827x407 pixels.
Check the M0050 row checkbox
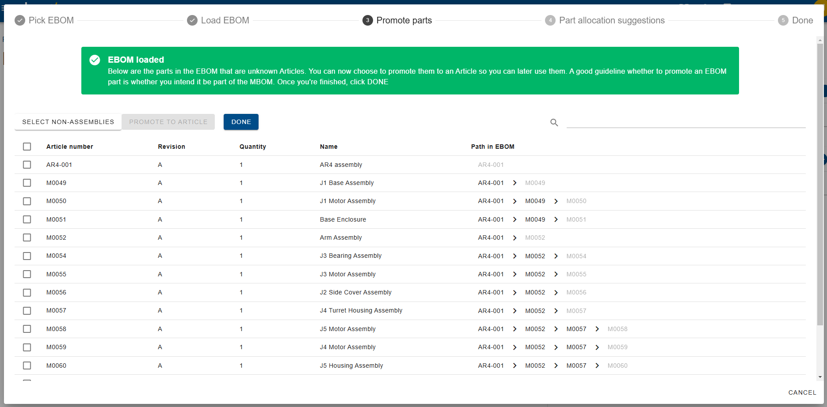point(27,201)
